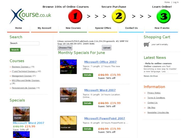Focus the Search text field
Viewport: 185px width, 138px height.
[24, 43]
